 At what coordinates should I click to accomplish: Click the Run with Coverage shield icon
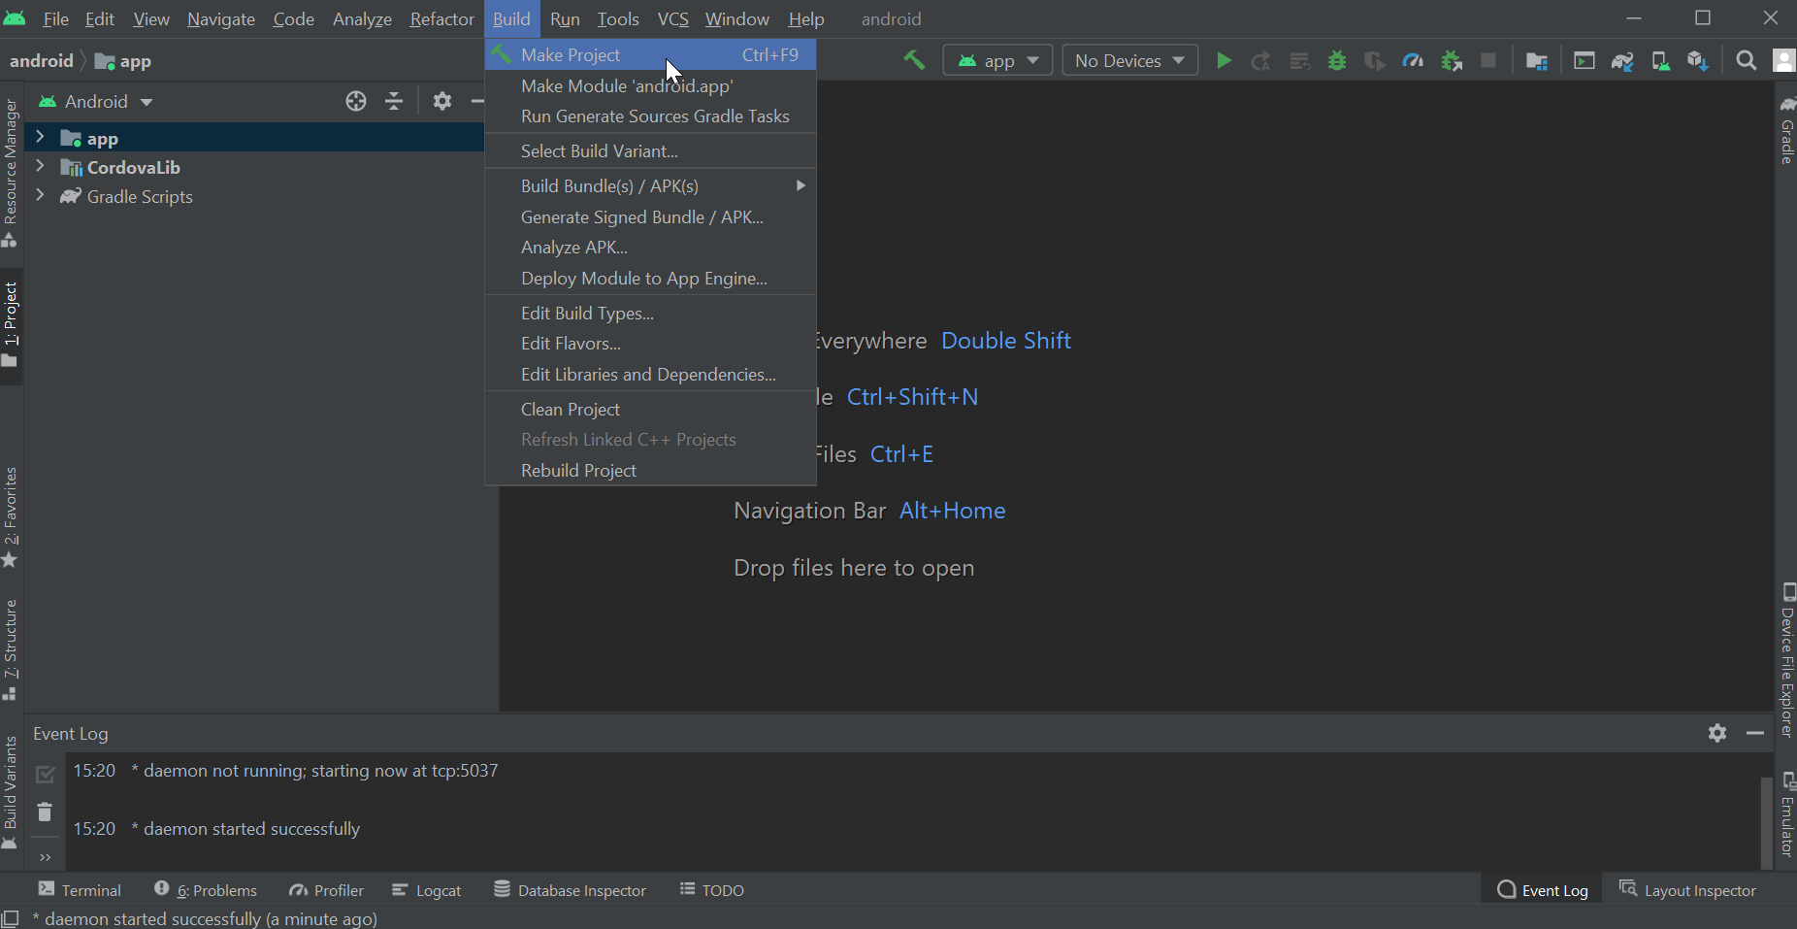[x=1375, y=61]
